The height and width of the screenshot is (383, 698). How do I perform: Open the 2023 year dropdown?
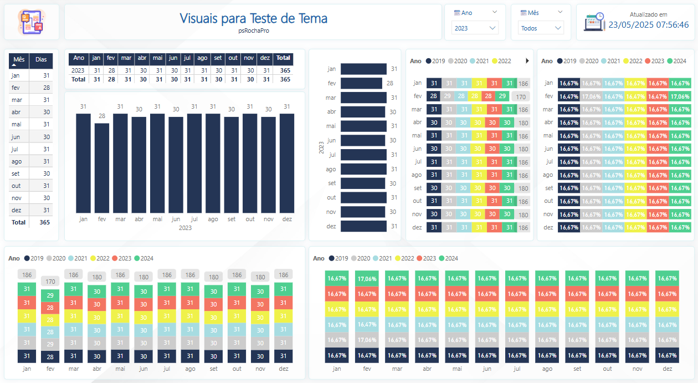(x=475, y=28)
